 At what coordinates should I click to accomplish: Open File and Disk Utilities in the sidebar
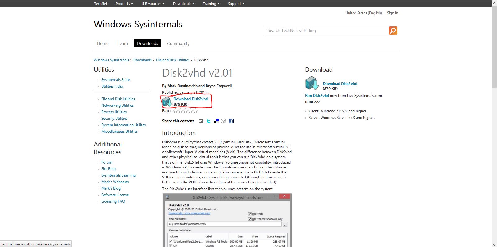pyautogui.click(x=118, y=99)
